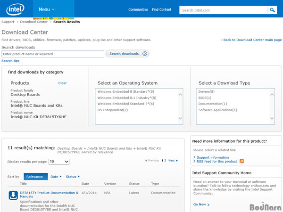The image size is (283, 212).
Task: Open Find Content in the top navigation
Action: tap(161, 9)
